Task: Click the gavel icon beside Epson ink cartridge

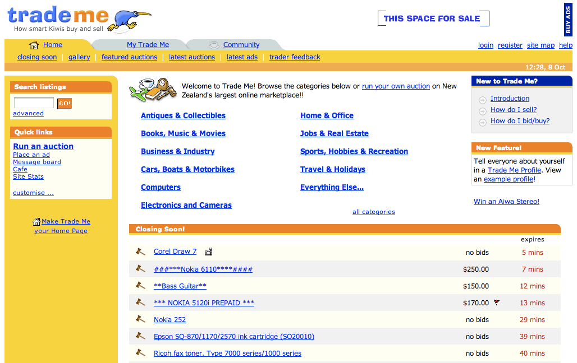Action: (x=140, y=336)
